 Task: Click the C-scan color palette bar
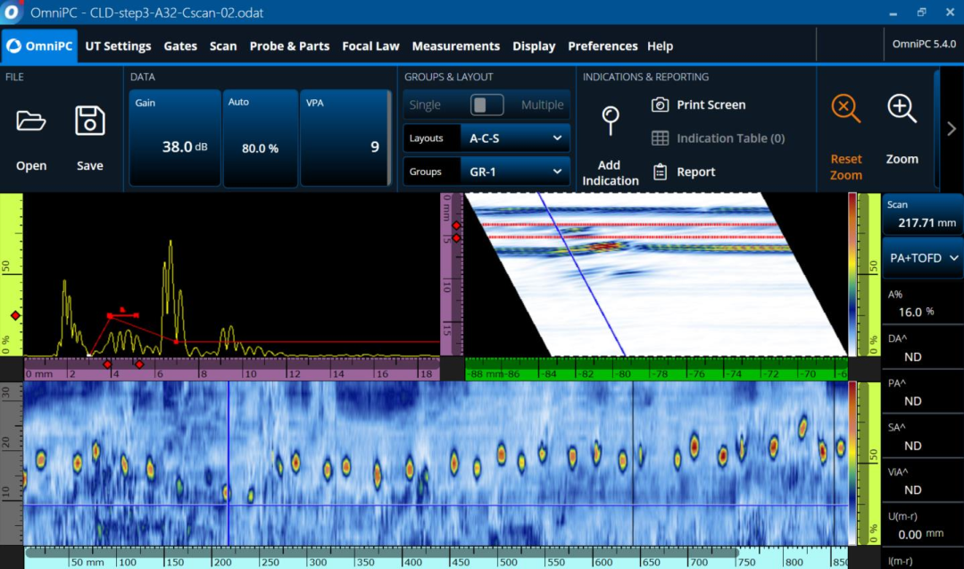tap(852, 464)
